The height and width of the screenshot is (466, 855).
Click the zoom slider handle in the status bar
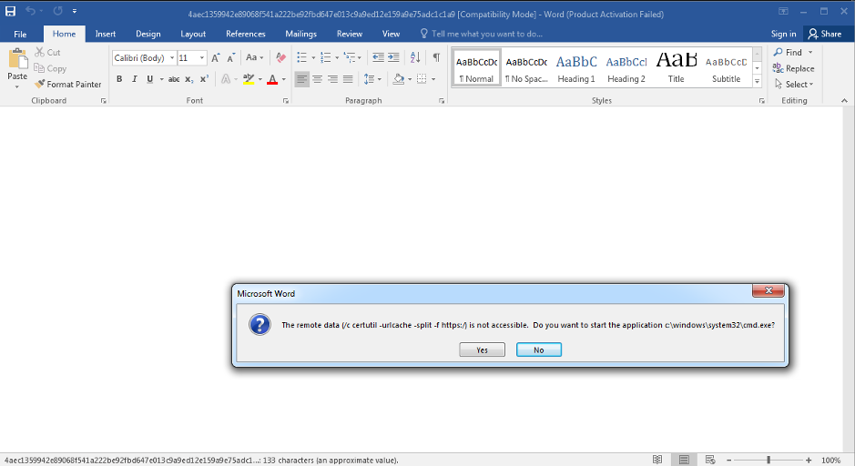tap(768, 460)
